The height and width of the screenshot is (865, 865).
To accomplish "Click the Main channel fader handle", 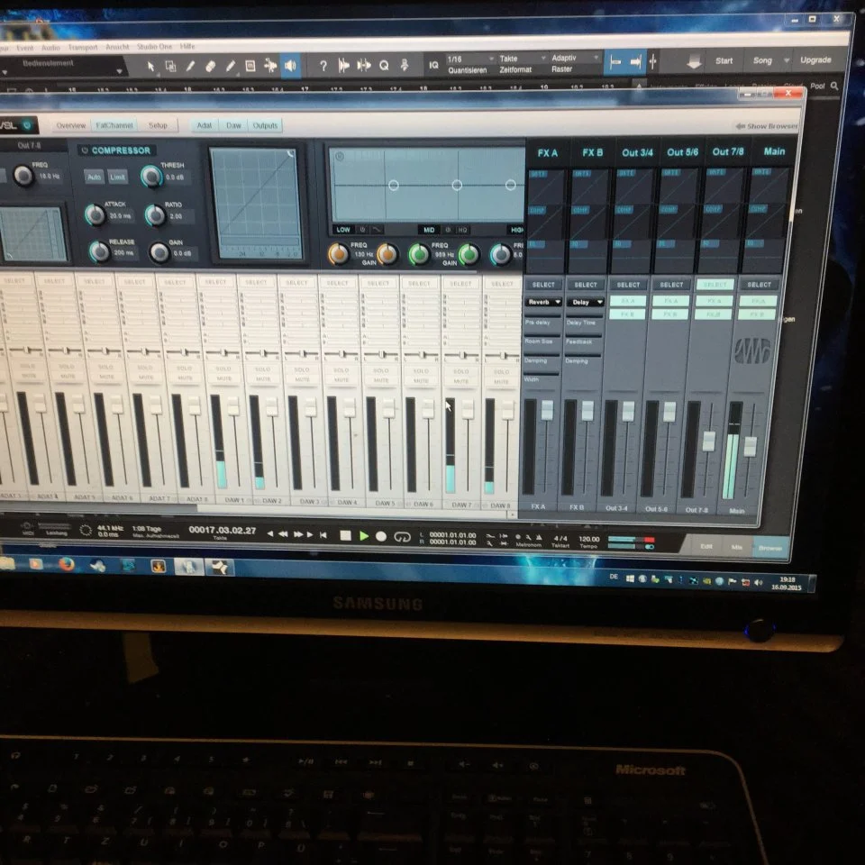I will tap(750, 446).
